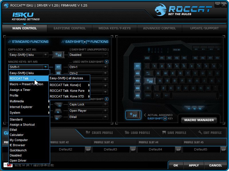Select the MAIN CONTROL tab
Image resolution: width=229 pixels, height=171 pixels.
coord(25,28)
